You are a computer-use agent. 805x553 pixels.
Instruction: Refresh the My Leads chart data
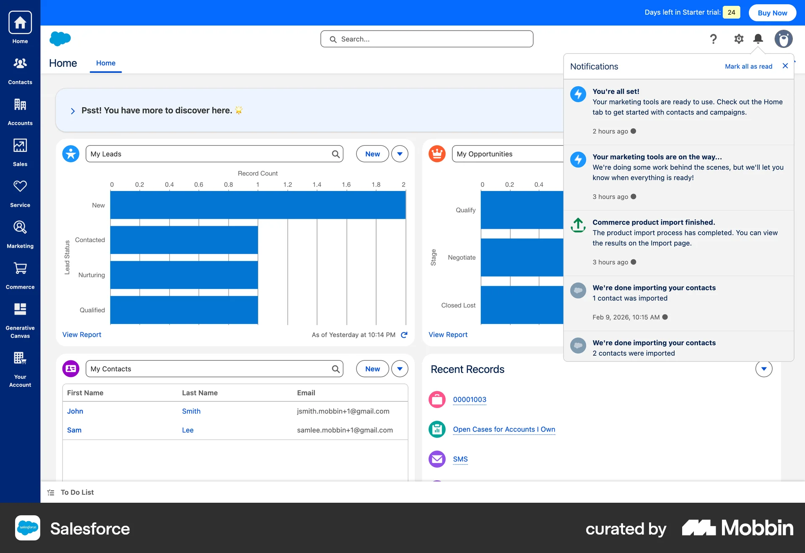[x=404, y=335]
